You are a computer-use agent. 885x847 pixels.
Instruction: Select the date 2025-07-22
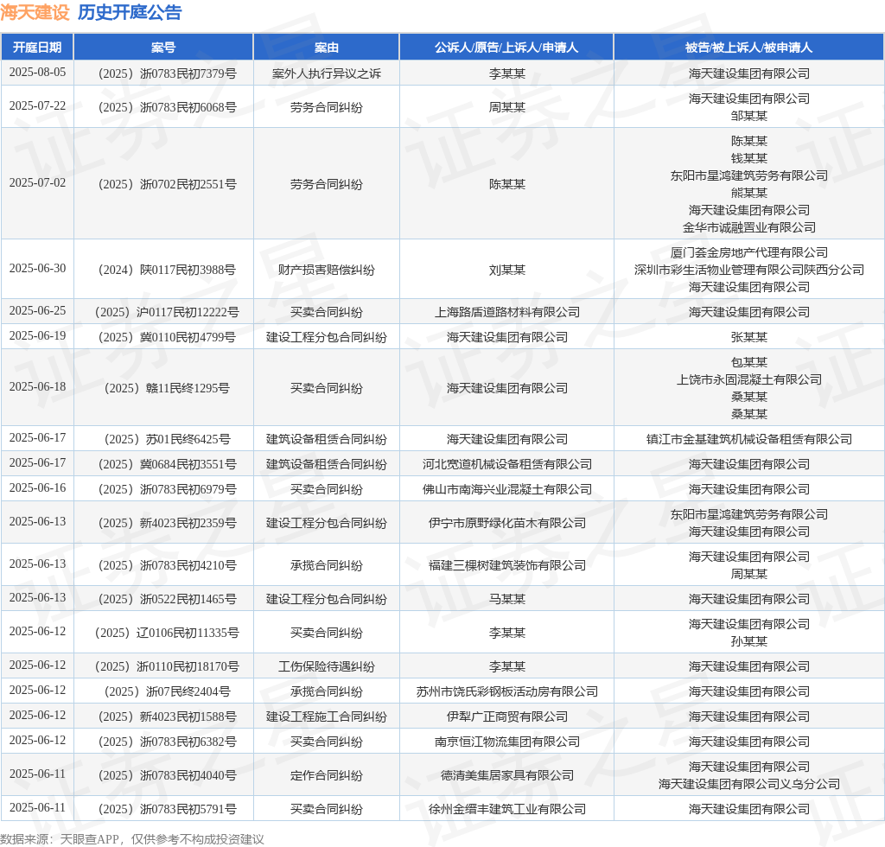pos(37,106)
